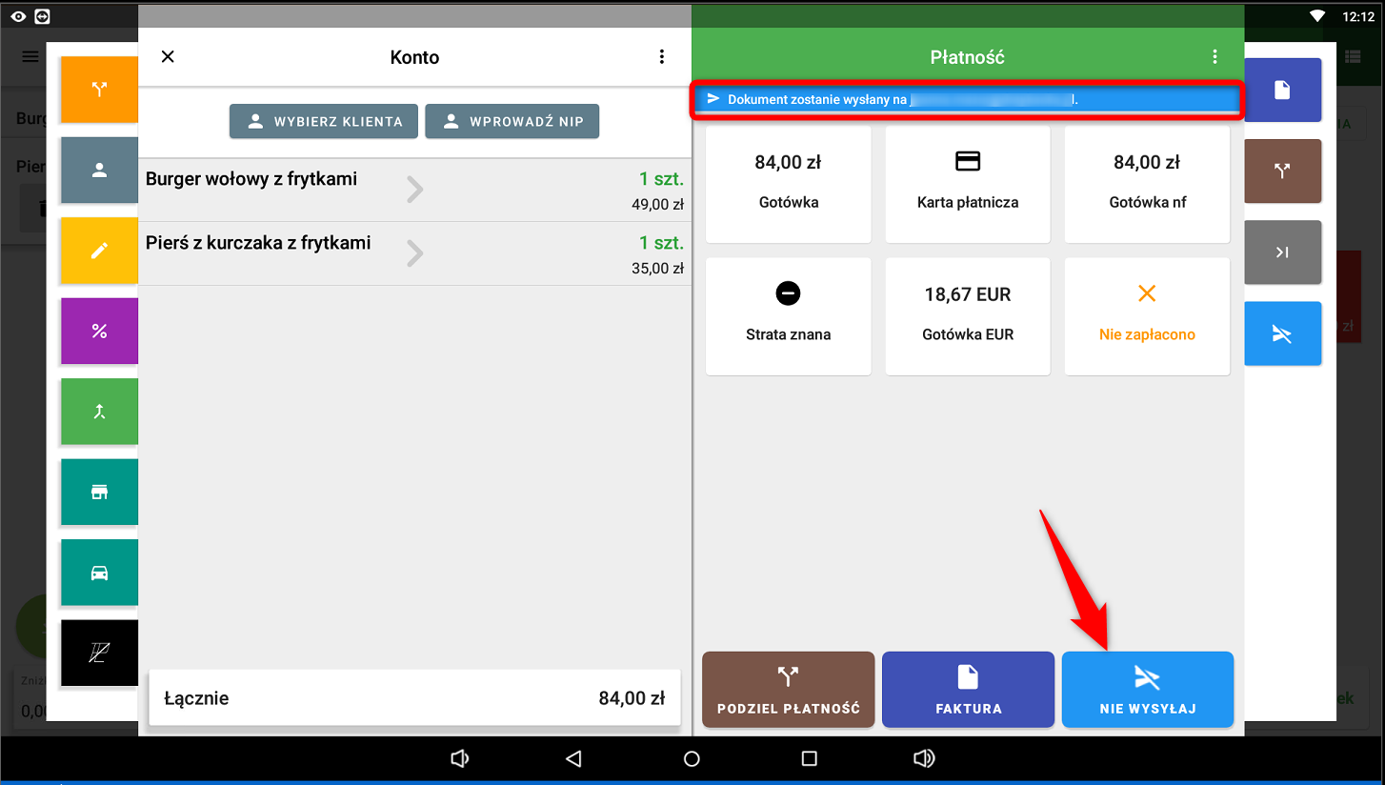Click the yellow pencil edit tile
The width and height of the screenshot is (1385, 785).
tap(99, 251)
